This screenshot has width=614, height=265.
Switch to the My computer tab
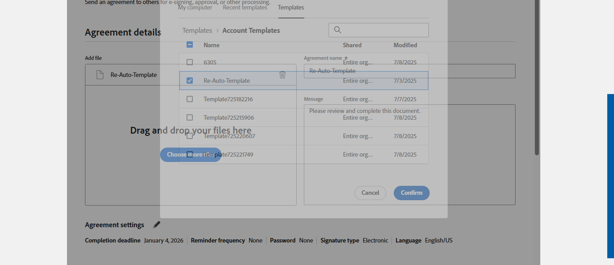[195, 7]
